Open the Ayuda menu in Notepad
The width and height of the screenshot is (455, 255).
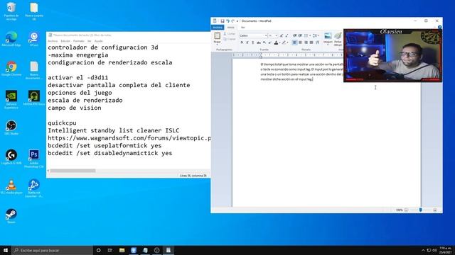(99, 41)
